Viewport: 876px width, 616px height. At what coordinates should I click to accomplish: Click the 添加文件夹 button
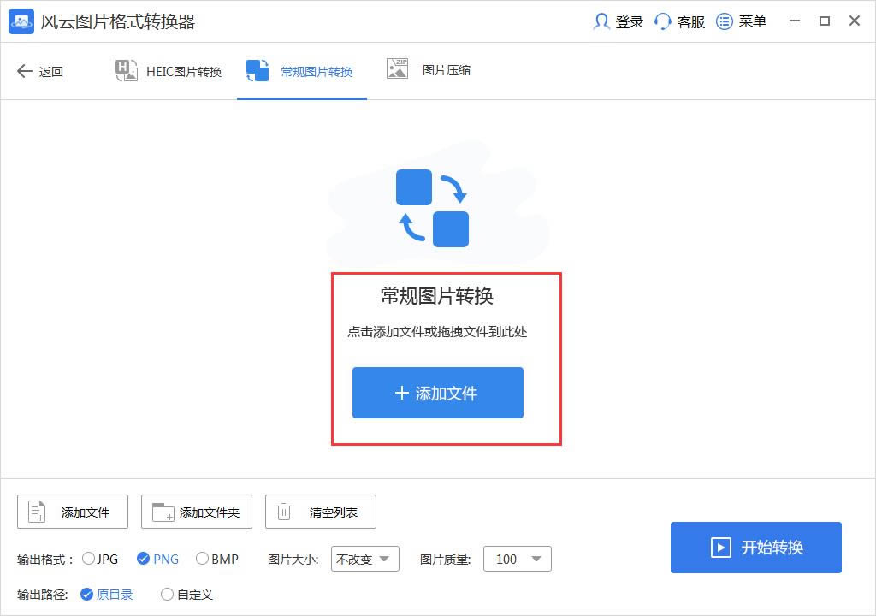(x=197, y=512)
